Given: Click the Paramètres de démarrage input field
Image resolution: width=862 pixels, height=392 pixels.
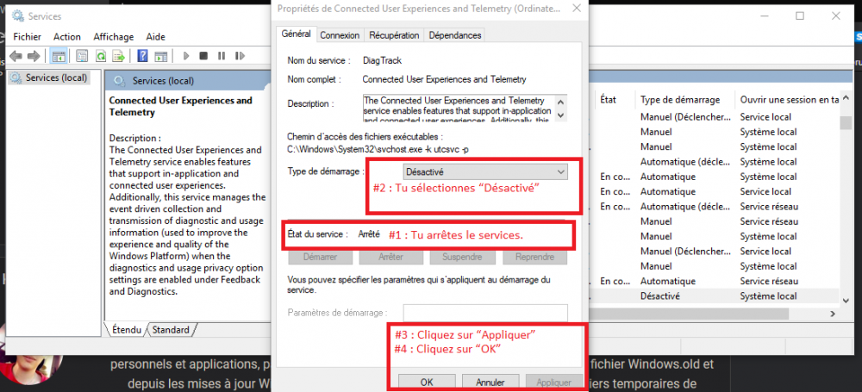Looking at the screenshot, I should (x=484, y=312).
